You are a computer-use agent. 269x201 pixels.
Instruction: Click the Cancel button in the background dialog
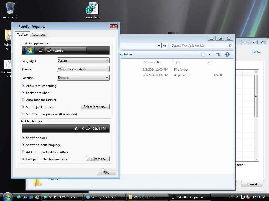pyautogui.click(x=252, y=184)
